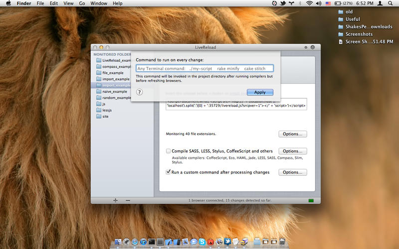Open the View menu

(x=68, y=3)
